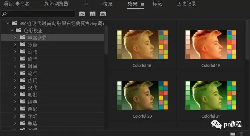The height and width of the screenshot is (136, 250).
Task: Click the 流行 preset folder icon
Action: pos(22,73)
